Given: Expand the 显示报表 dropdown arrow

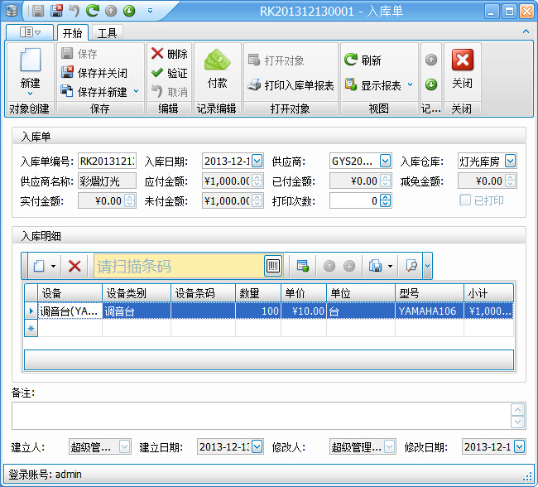Looking at the screenshot, I should click(410, 85).
